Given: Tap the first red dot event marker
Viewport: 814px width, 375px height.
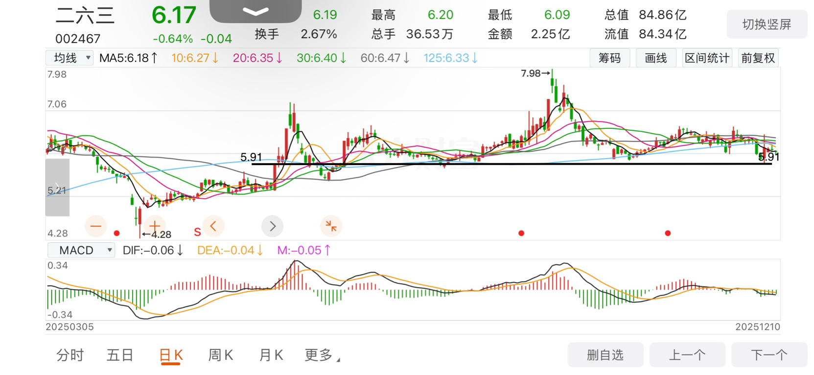Looking at the screenshot, I should [x=116, y=233].
